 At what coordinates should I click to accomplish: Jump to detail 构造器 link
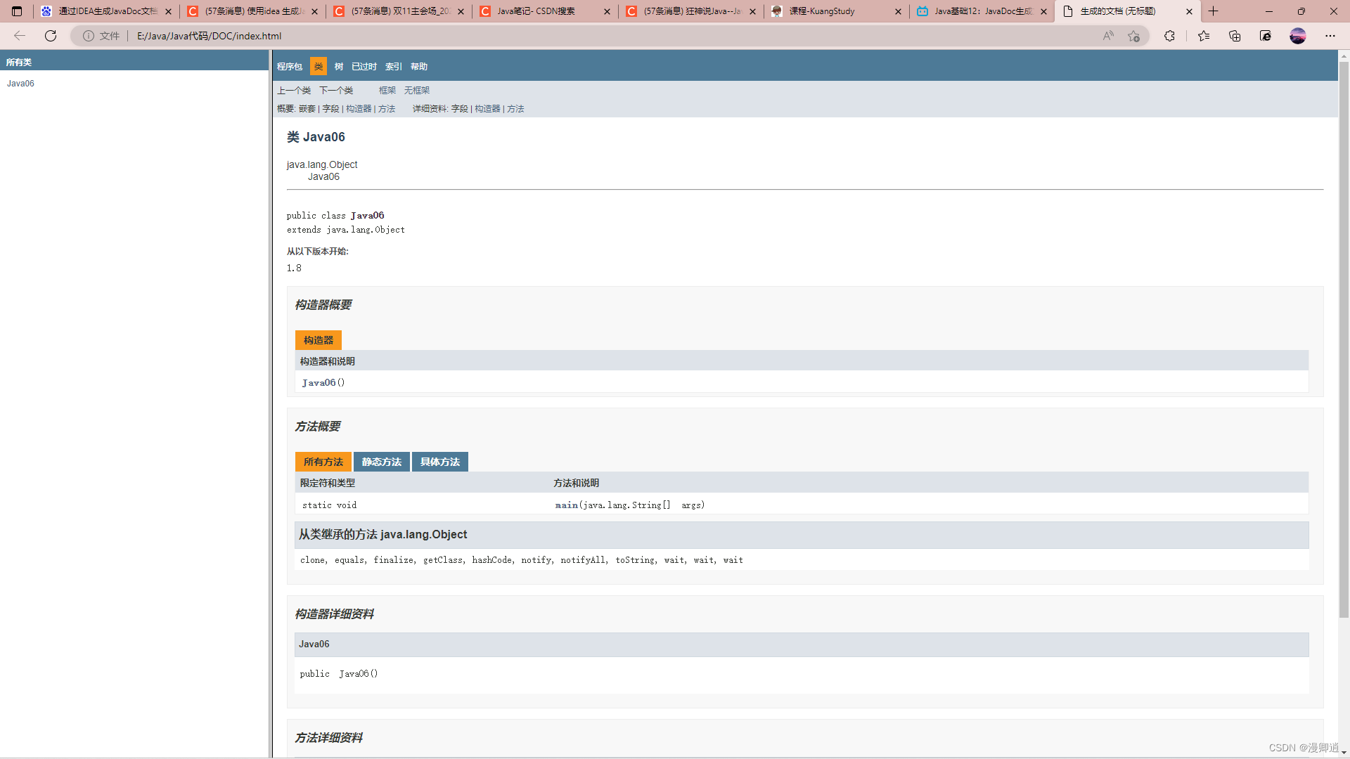(487, 109)
